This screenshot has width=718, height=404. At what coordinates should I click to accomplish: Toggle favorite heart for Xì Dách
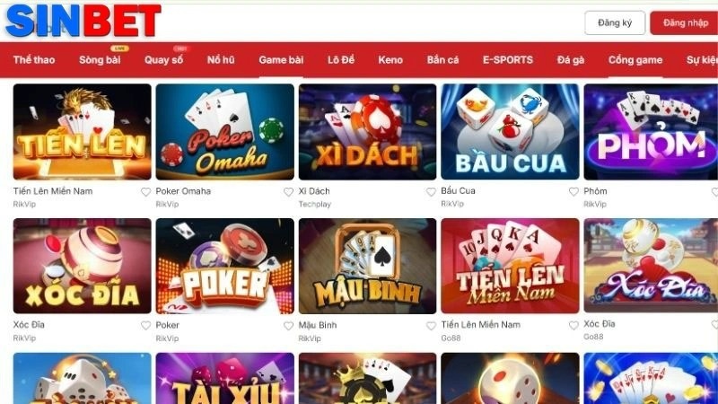pos(431,192)
